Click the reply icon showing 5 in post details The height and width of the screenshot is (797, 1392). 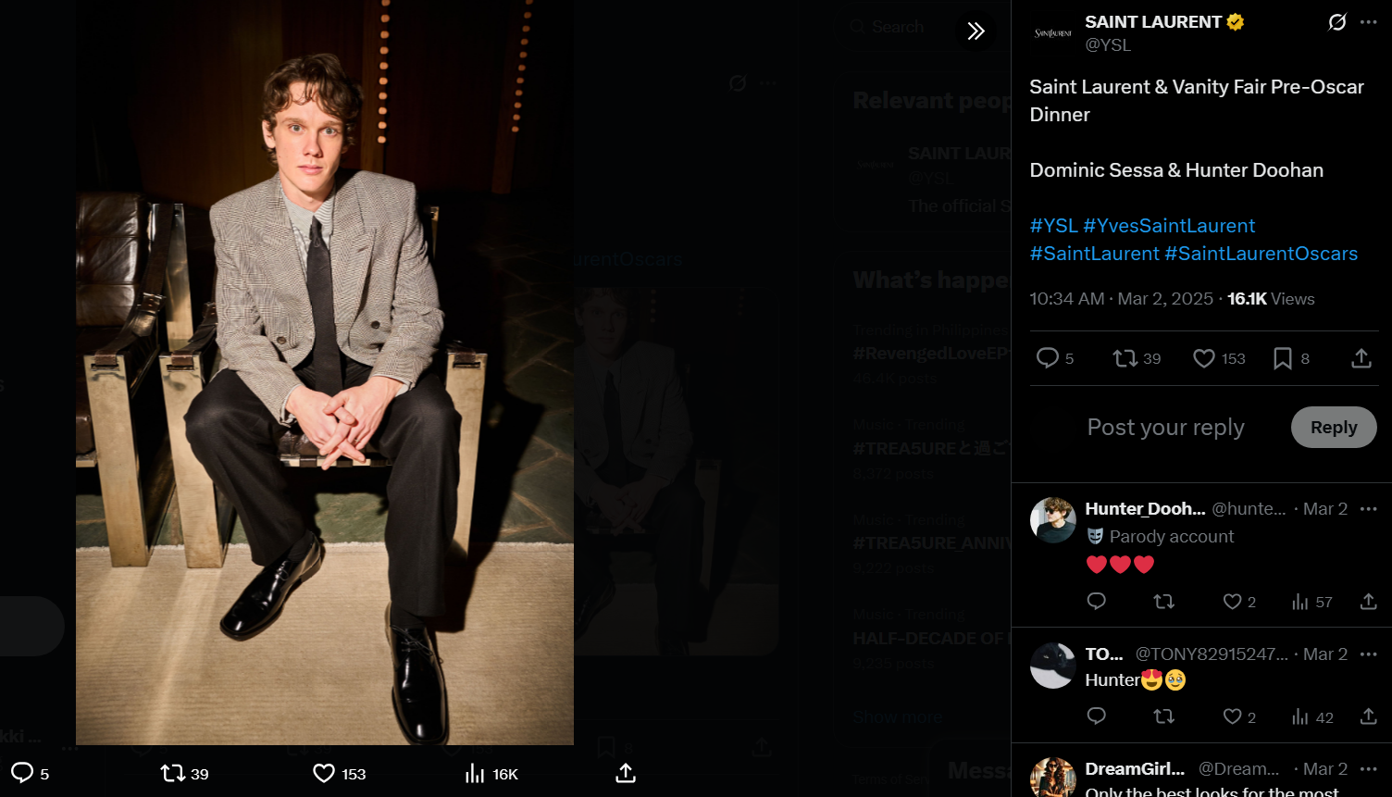[x=1048, y=358]
